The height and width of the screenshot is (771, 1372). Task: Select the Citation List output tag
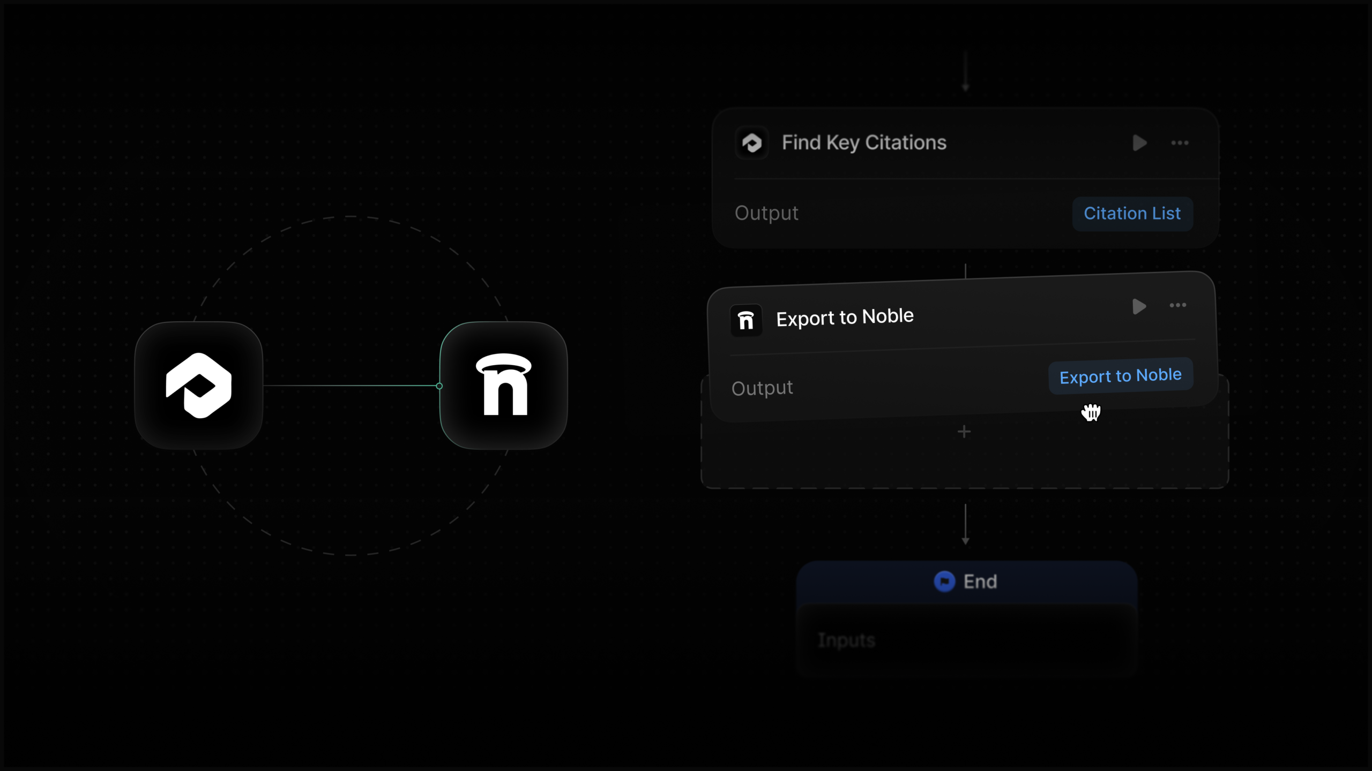click(1132, 214)
